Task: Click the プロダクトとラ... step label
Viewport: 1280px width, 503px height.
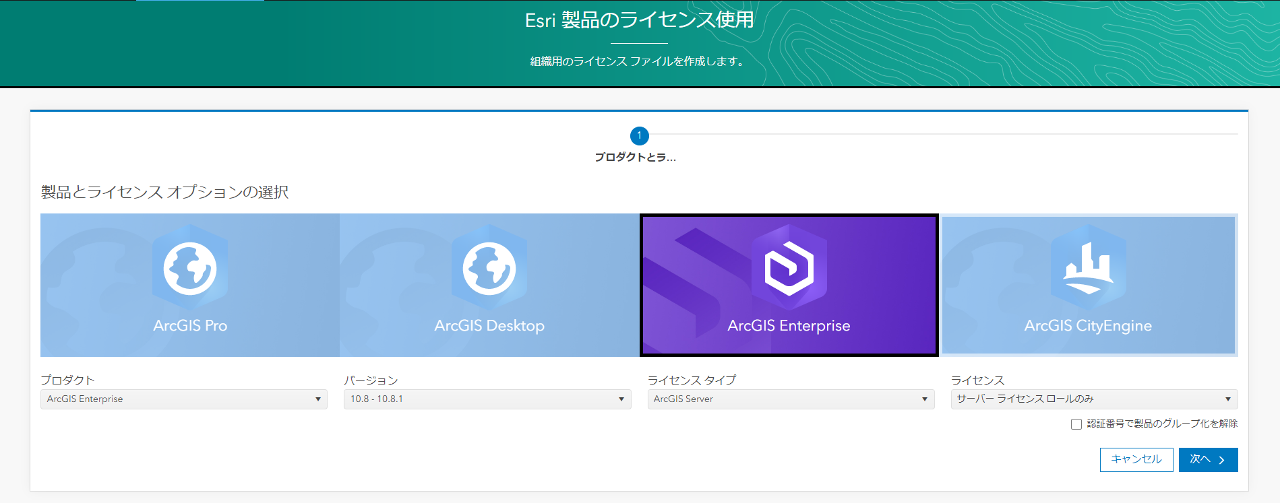Action: (635, 158)
